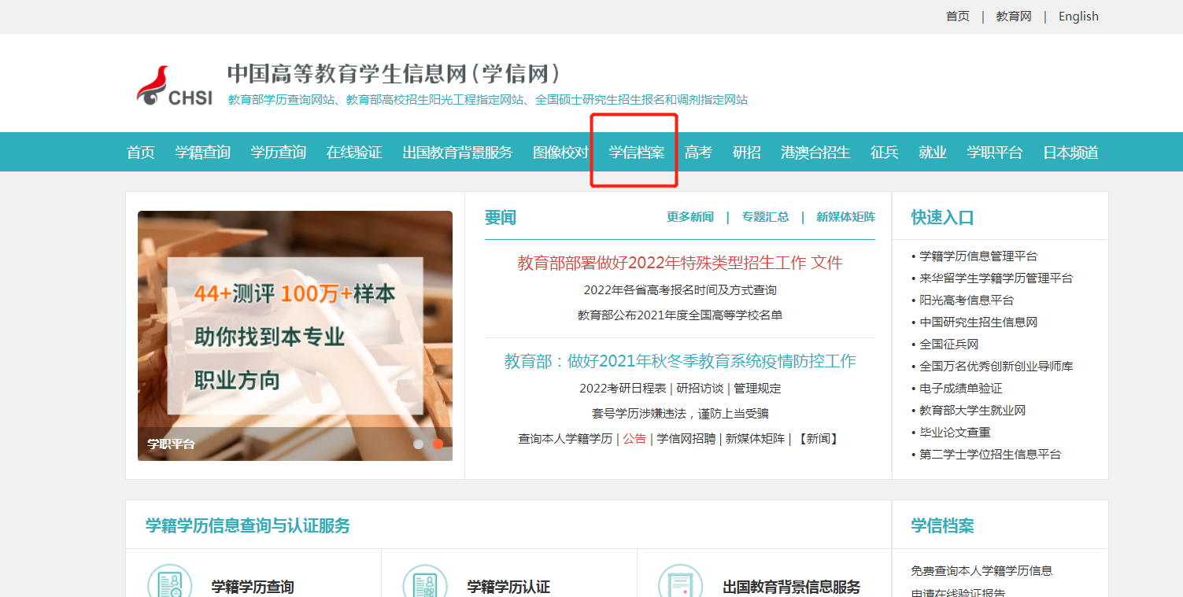
Task: Open the 学历查询 nav item
Action: tap(279, 153)
